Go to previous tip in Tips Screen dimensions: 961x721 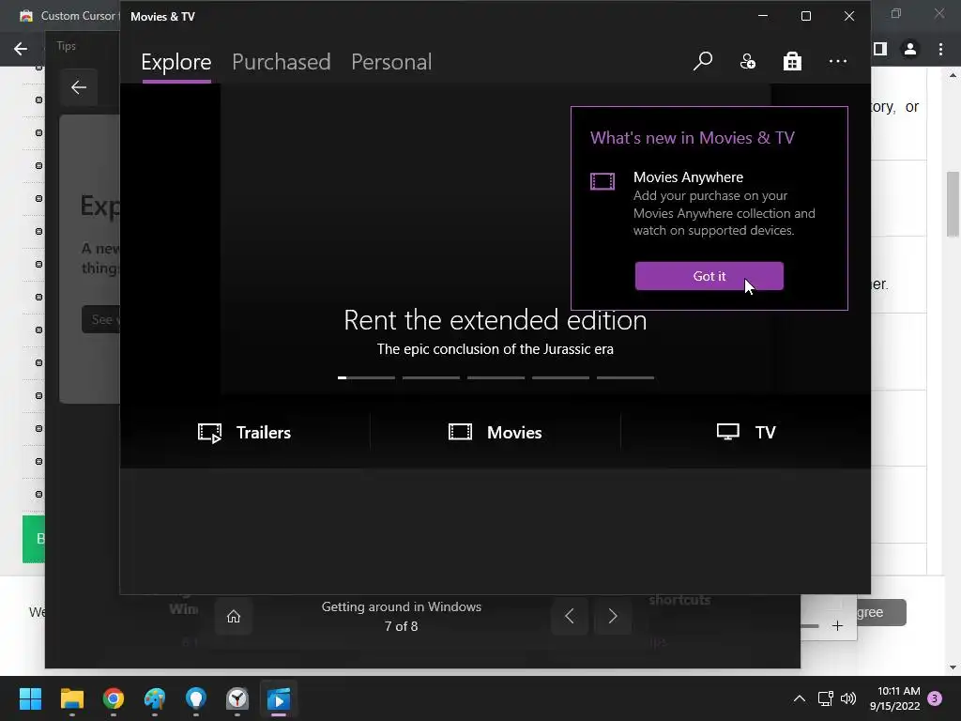point(570,616)
